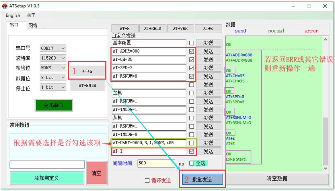Enable the 循环发送 loop send checkbox
Image resolution: width=335 pixels, height=191 pixels.
[x=147, y=180]
